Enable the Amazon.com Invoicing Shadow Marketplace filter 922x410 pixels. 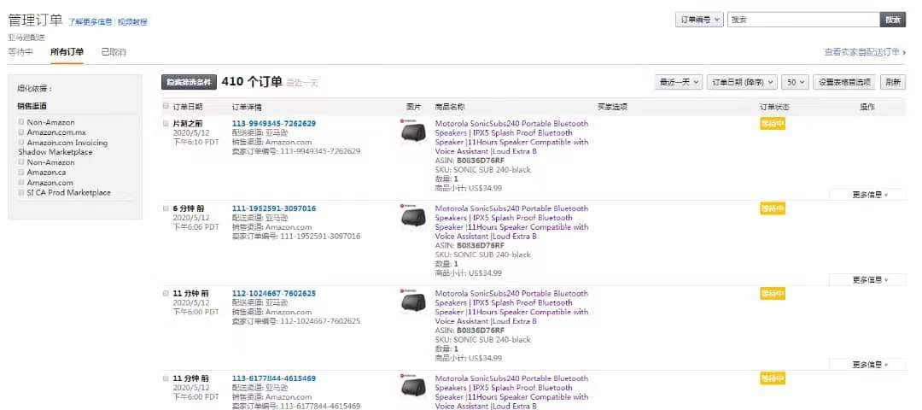[21, 143]
